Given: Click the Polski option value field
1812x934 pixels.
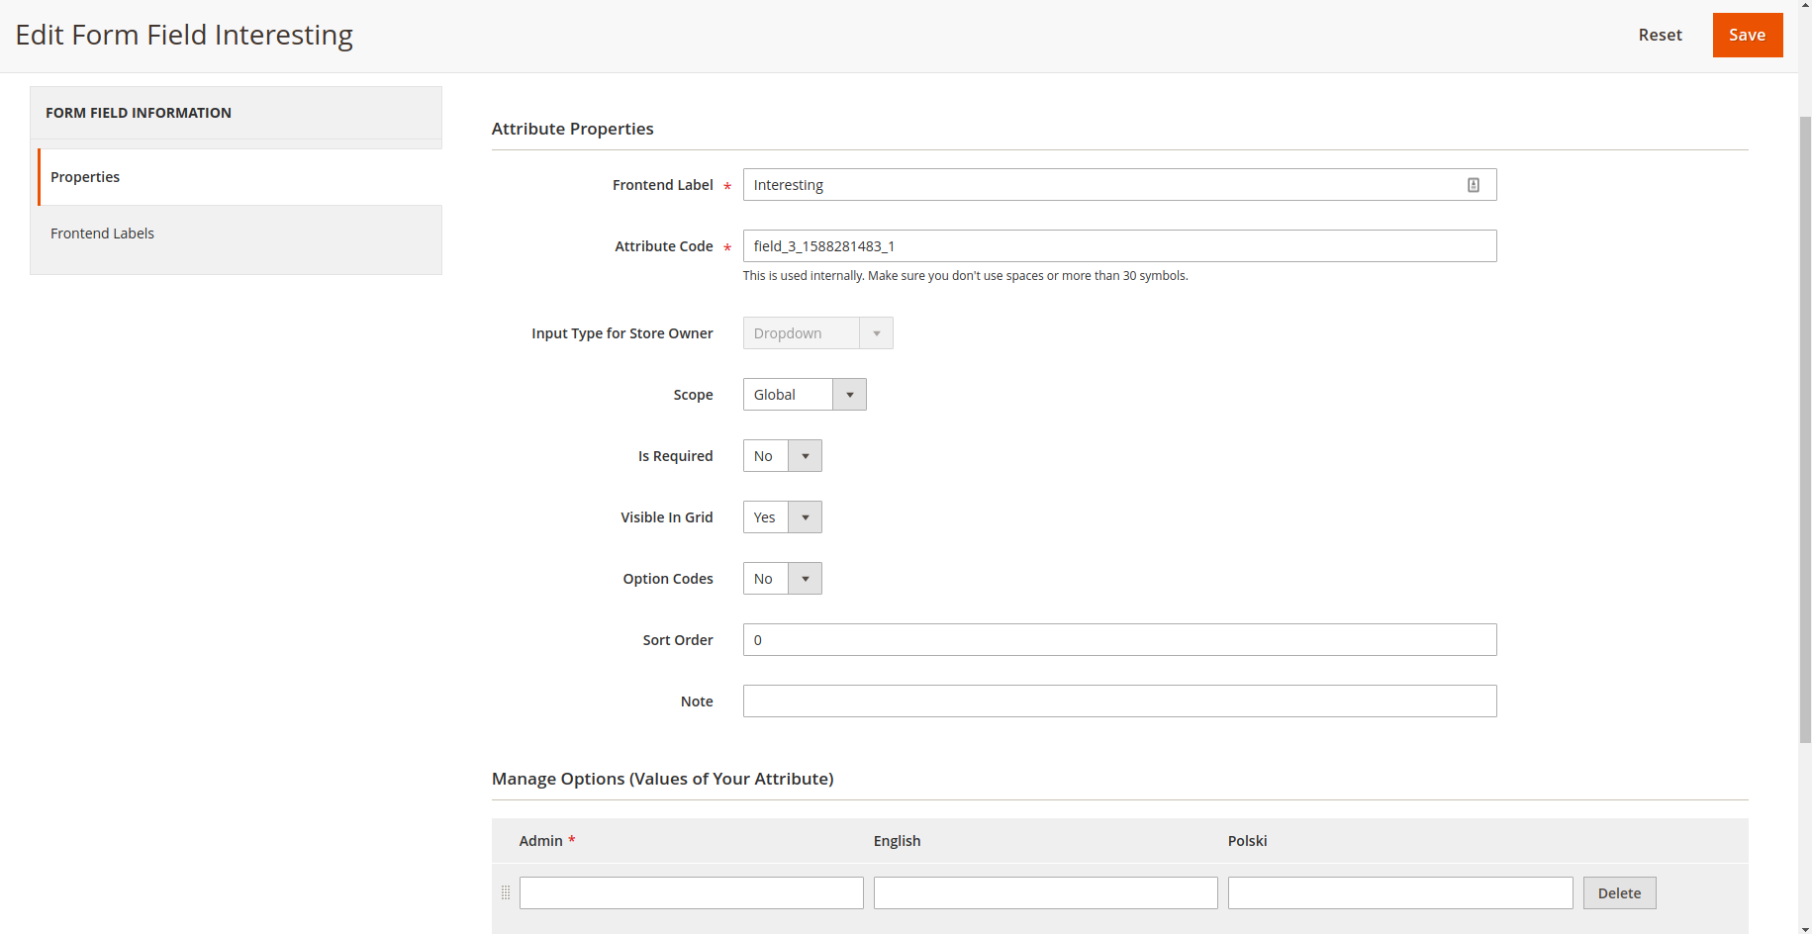Looking at the screenshot, I should click(1399, 893).
